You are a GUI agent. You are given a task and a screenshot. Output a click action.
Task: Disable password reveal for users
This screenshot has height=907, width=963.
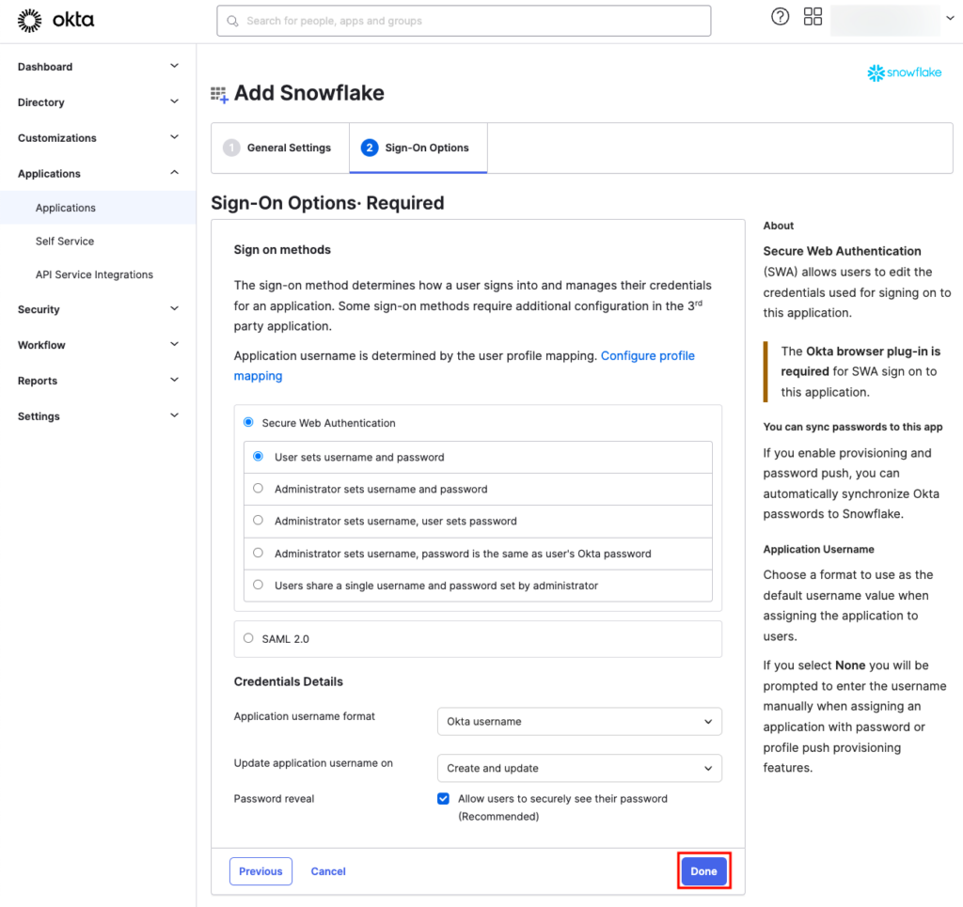(443, 798)
